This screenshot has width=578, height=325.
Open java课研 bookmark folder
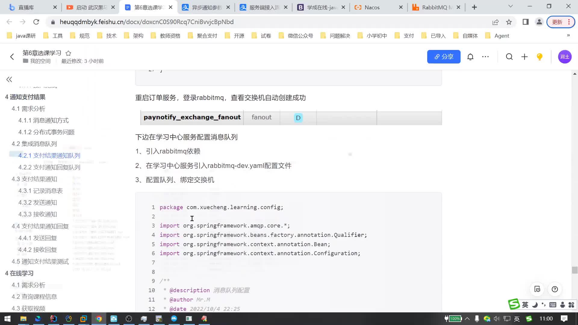pos(21,36)
